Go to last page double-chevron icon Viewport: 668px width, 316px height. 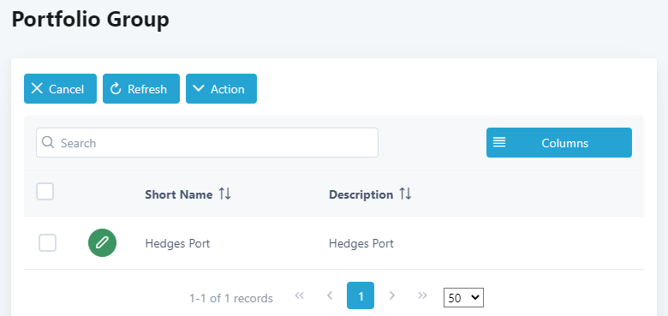point(422,295)
